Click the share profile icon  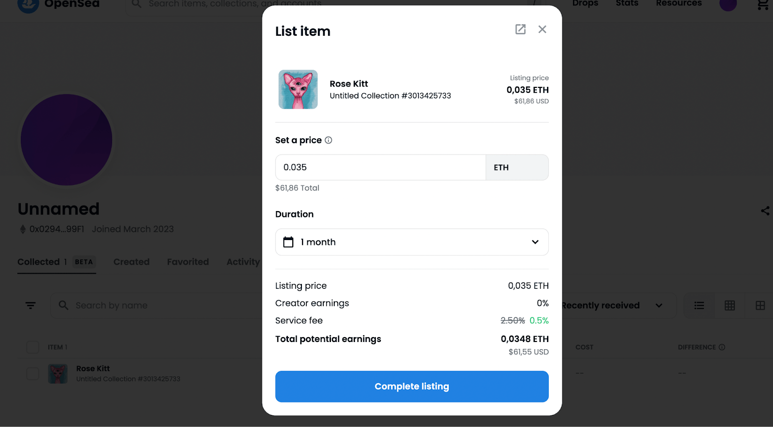(x=765, y=211)
